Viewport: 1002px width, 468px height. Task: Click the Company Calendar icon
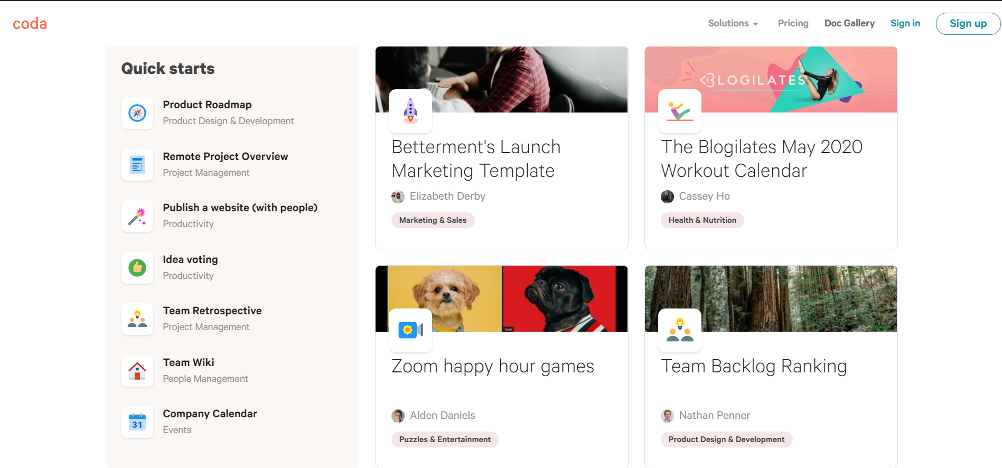pyautogui.click(x=137, y=422)
